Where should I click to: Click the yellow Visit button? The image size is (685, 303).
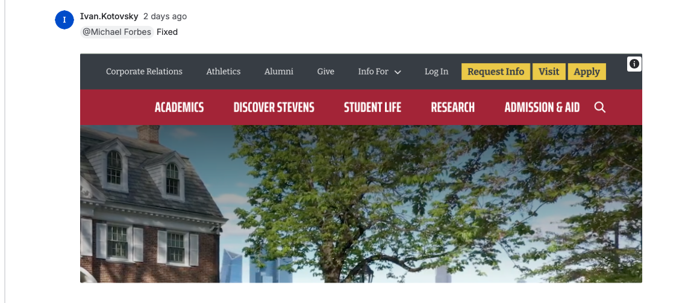coord(549,72)
